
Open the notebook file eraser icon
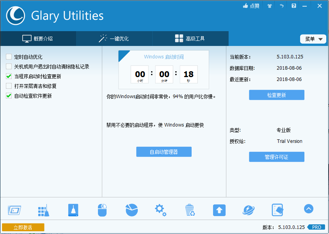coord(277,210)
